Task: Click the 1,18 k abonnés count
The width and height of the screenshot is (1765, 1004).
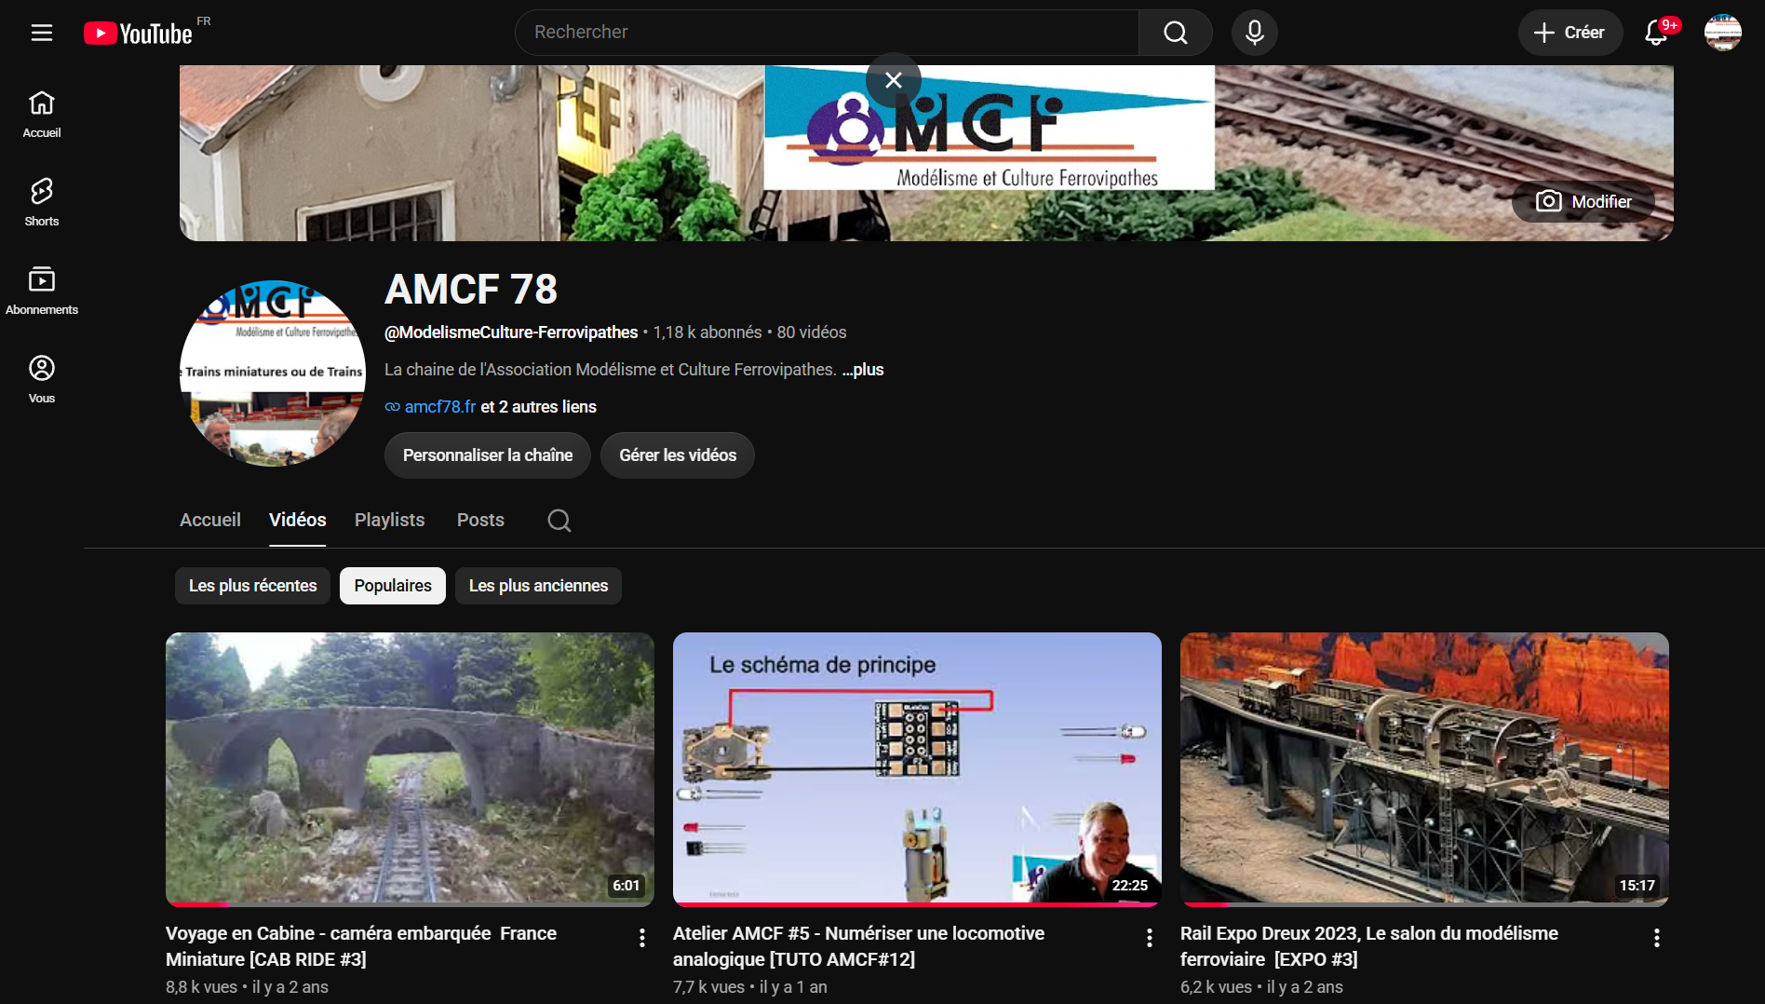Action: (x=707, y=332)
